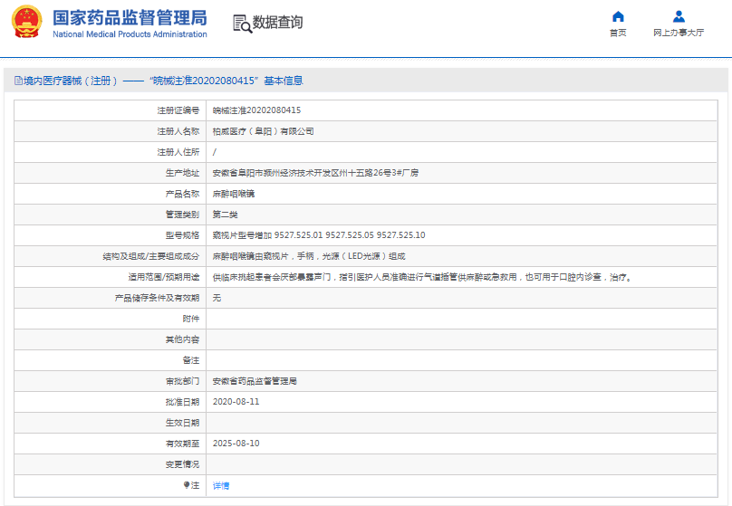Click the 网上办事大厅 person icon
The image size is (732, 506).
coord(679,16)
